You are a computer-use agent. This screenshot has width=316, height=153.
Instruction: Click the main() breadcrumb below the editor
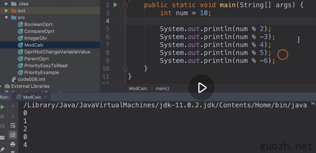tap(162, 88)
